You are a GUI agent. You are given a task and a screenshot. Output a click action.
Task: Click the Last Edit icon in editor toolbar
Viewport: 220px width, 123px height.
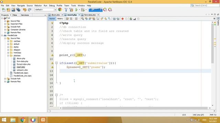coord(67,19)
